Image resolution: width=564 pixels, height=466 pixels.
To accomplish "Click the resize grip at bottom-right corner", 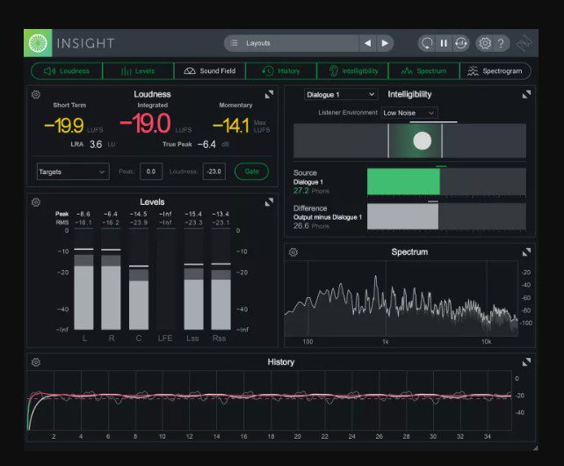I will click(x=535, y=448).
